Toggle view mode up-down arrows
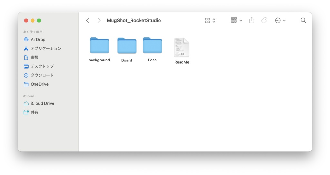Viewport: 330px width, 175px height. pos(214,20)
